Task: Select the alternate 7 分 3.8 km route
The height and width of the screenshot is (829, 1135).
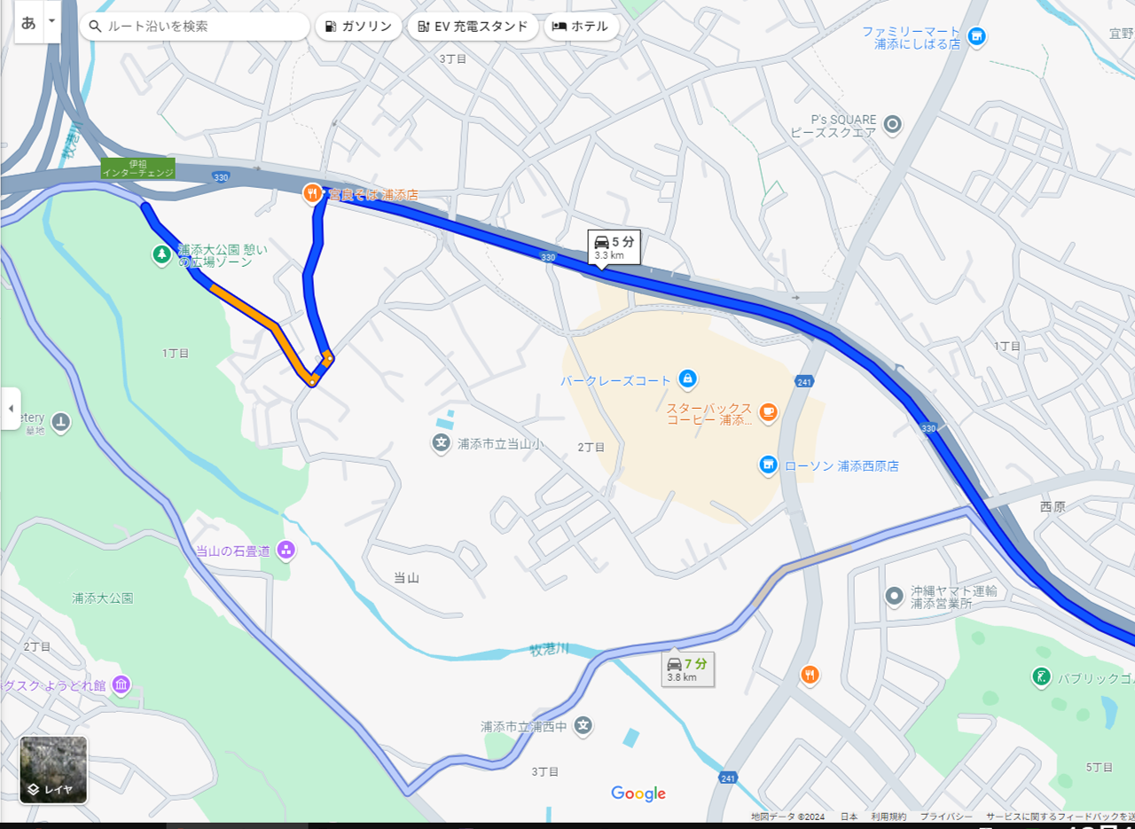Action: coord(688,669)
